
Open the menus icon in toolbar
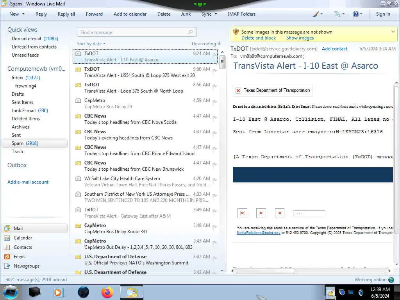pyautogui.click(x=337, y=14)
